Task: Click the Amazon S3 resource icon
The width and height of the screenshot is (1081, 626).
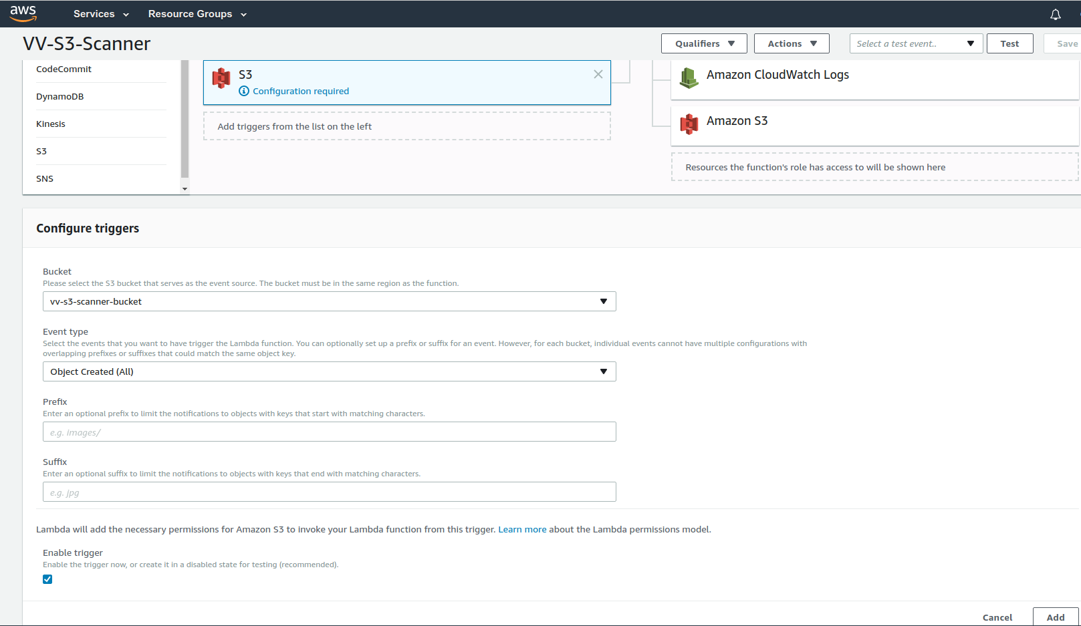Action: pyautogui.click(x=689, y=124)
